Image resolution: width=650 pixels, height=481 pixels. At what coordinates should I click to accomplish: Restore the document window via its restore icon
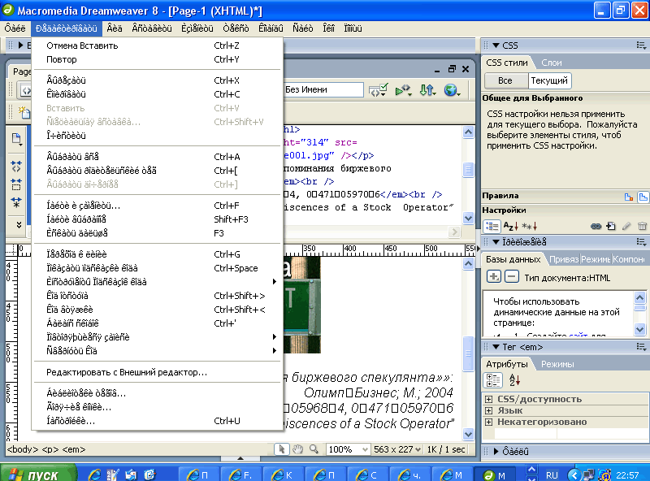click(452, 69)
